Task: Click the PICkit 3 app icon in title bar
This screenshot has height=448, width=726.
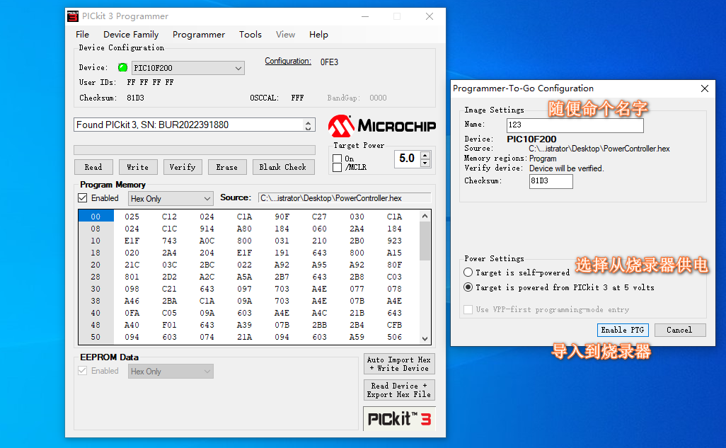Action: 73,16
